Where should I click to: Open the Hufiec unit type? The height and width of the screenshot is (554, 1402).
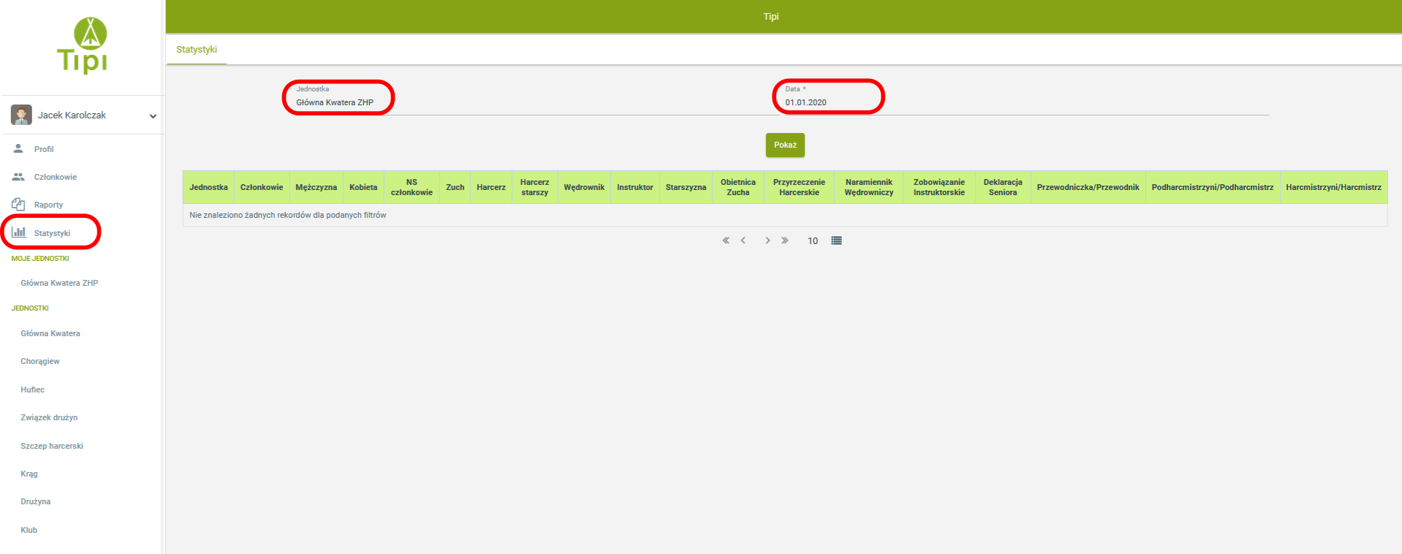tap(33, 390)
